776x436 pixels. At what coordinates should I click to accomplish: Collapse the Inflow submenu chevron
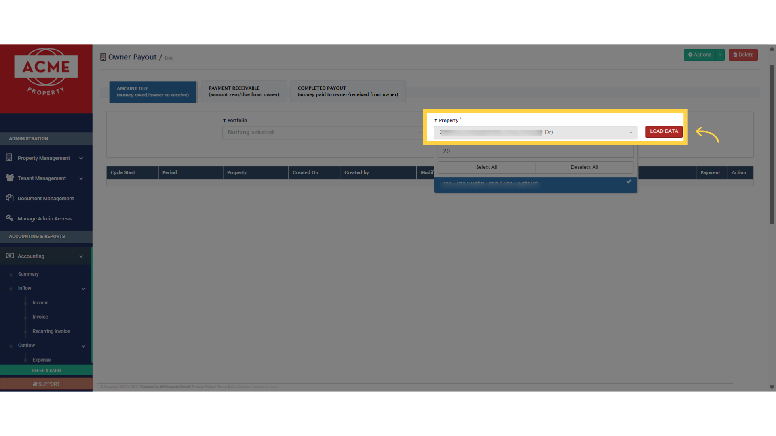pos(84,289)
